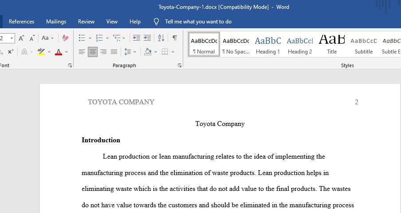
Task: Increase paragraph indent
Action: [147, 38]
